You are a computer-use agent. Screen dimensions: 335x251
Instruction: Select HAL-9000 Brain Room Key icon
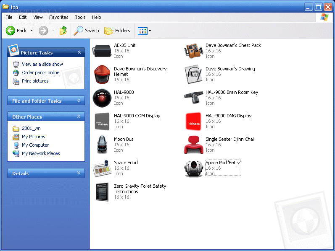[x=193, y=97]
